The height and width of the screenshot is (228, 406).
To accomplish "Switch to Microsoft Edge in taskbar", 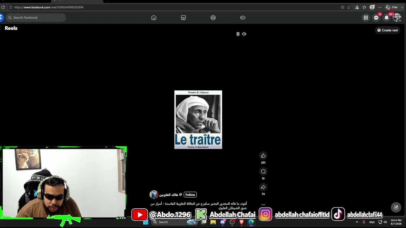I will click(x=251, y=222).
